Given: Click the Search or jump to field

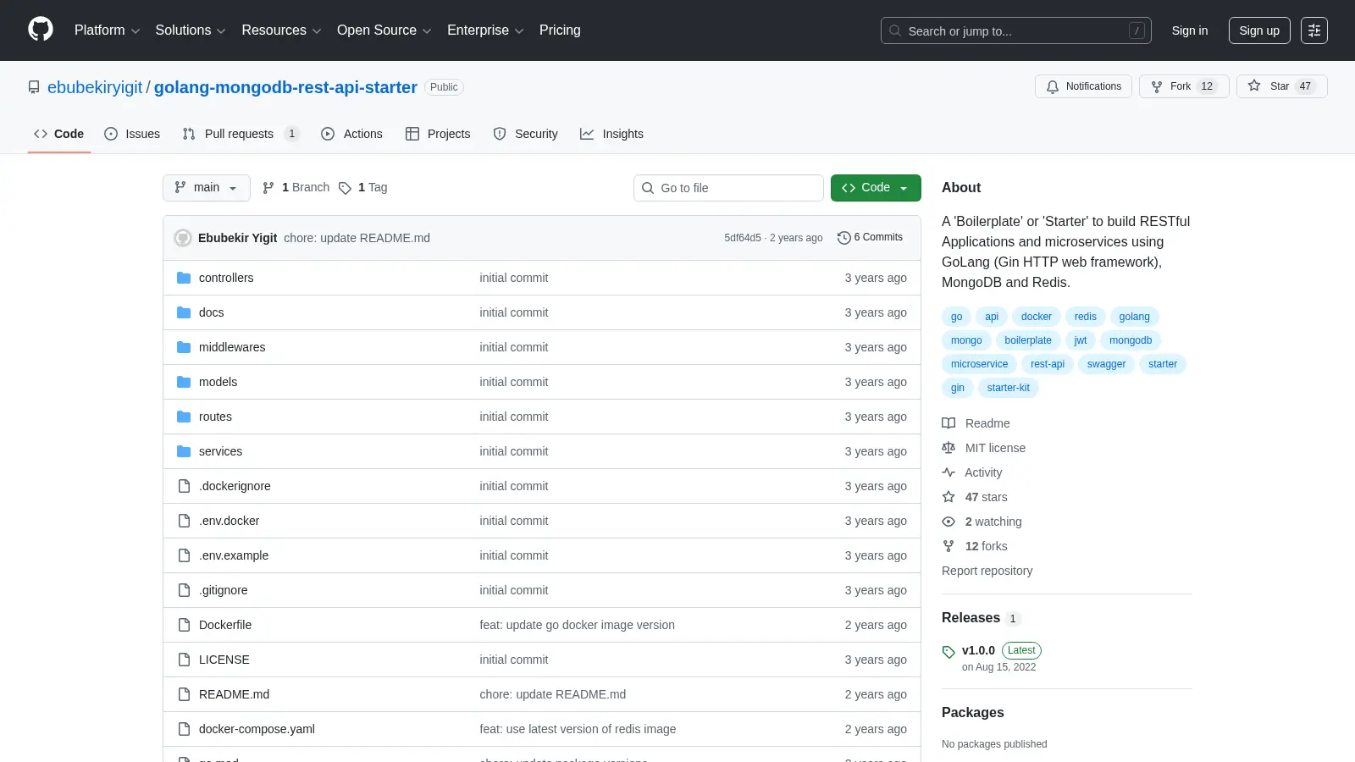Looking at the screenshot, I should point(1016,30).
